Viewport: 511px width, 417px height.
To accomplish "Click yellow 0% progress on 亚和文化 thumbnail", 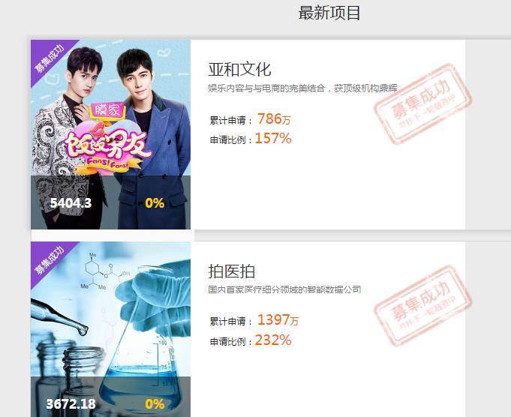I will click(155, 203).
